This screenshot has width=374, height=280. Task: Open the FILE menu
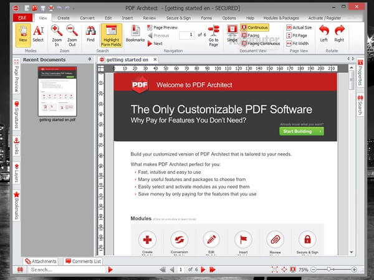click(x=22, y=18)
